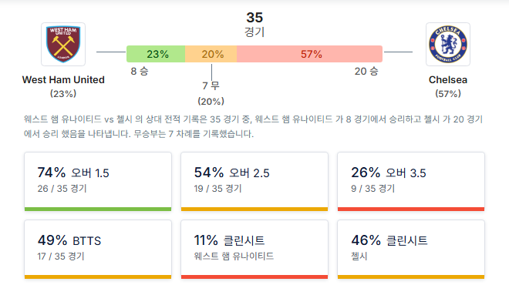Click the 20 승 Chelsea wins label

coord(366,72)
